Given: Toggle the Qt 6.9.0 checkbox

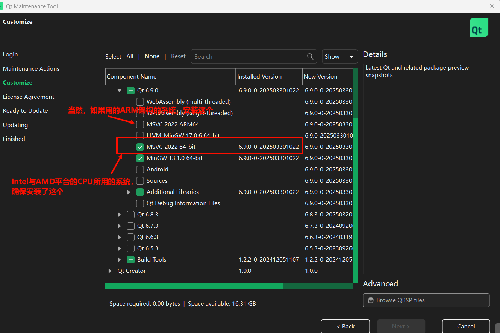Looking at the screenshot, I should [131, 91].
